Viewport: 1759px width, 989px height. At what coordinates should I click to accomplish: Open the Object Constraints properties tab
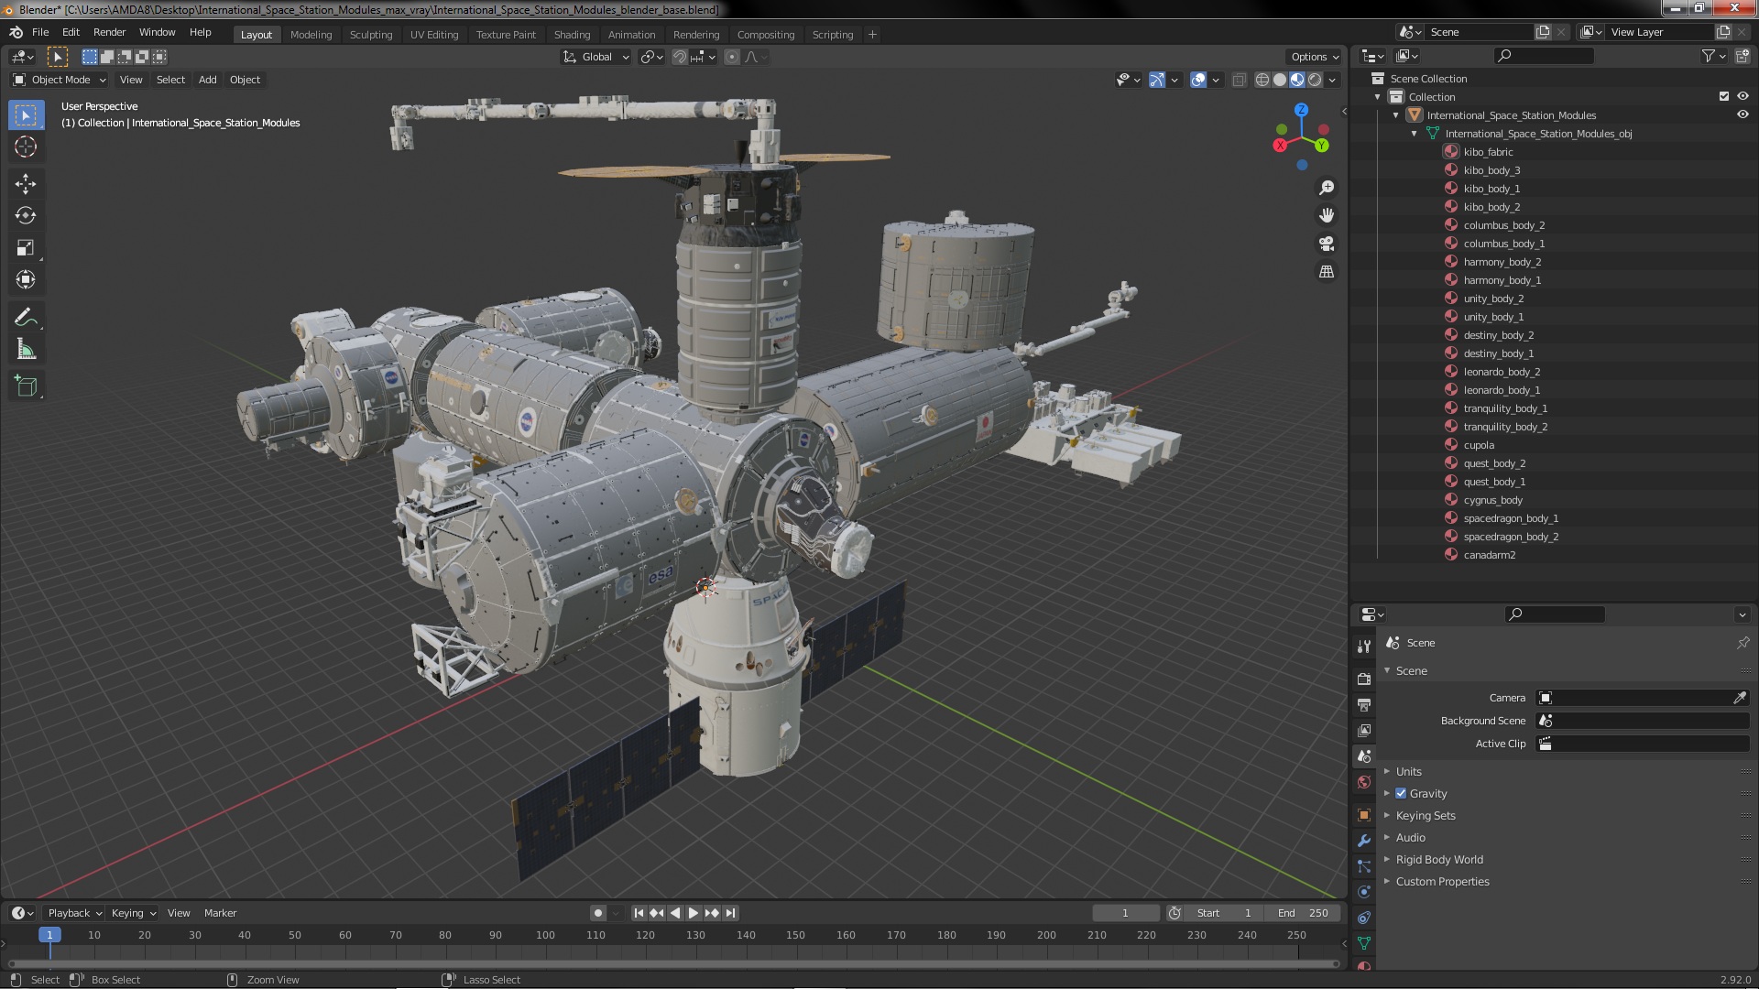click(x=1363, y=918)
